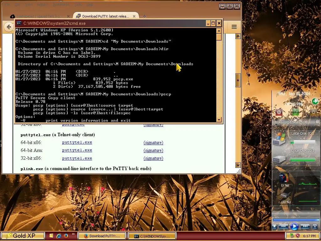Skip to previous track in media player
This screenshot has height=241, width=321.
(x=283, y=227)
